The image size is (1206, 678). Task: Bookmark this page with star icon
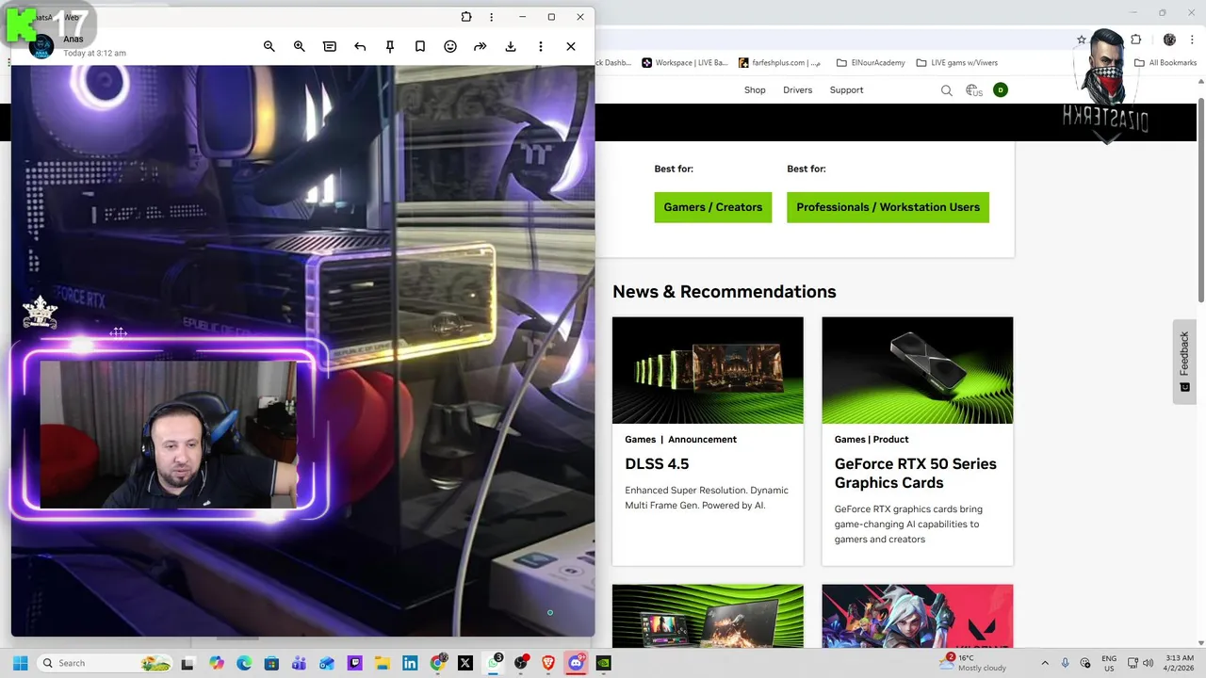coord(1082,40)
